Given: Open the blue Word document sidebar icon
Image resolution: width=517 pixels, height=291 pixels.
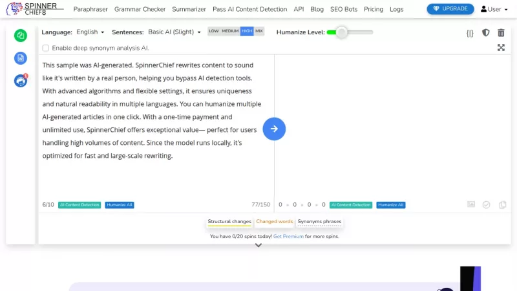Looking at the screenshot, I should (x=21, y=58).
